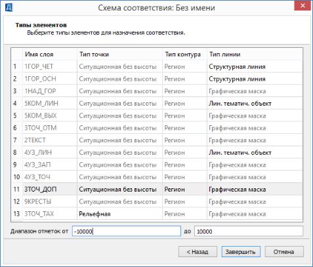This screenshot has width=313, height=267.
Task: Click the Завершить button
Action: (241, 252)
